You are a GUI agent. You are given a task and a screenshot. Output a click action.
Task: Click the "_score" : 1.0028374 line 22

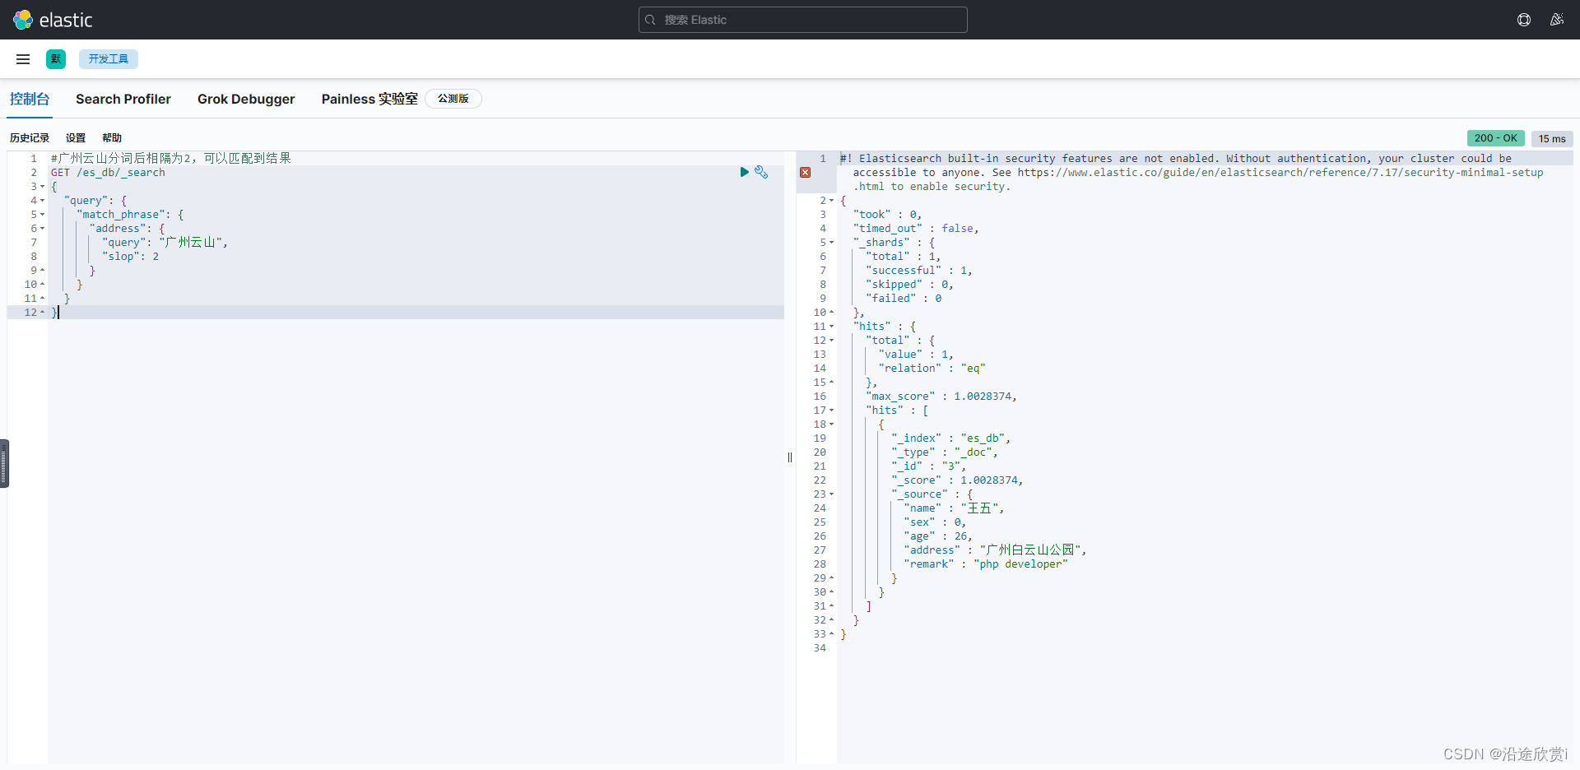coord(957,480)
